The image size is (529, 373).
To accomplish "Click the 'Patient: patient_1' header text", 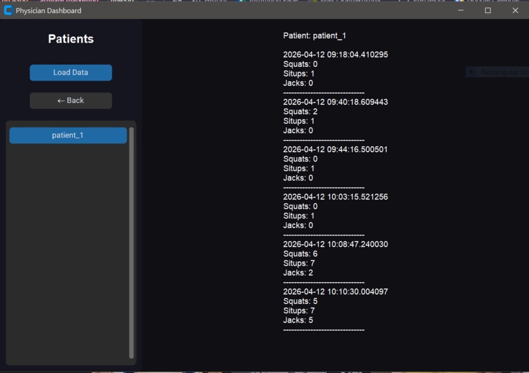I will (x=314, y=35).
